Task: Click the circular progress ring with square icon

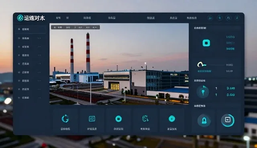Action: tap(228, 120)
